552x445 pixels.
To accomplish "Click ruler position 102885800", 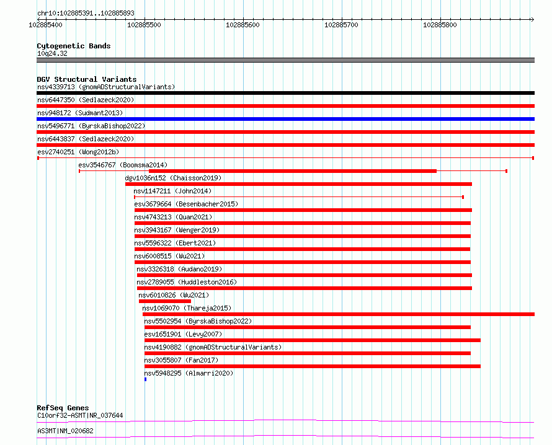I will [x=440, y=25].
